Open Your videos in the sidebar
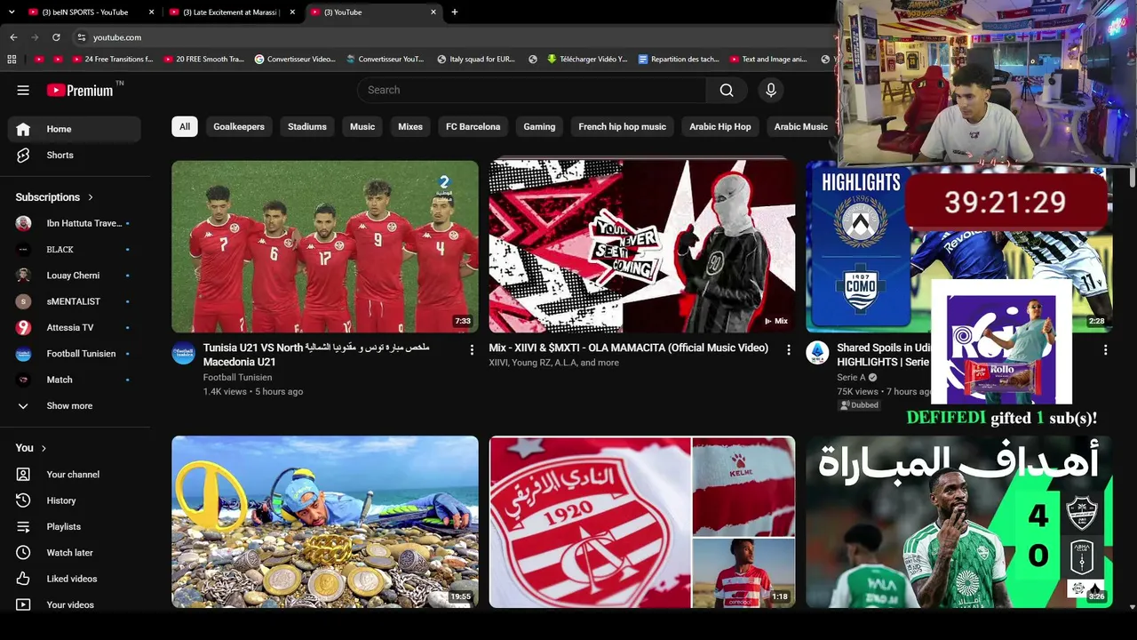The image size is (1137, 640). coord(75,604)
